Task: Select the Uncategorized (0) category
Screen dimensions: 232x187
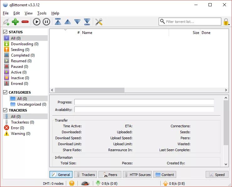Action: pyautogui.click(x=29, y=104)
